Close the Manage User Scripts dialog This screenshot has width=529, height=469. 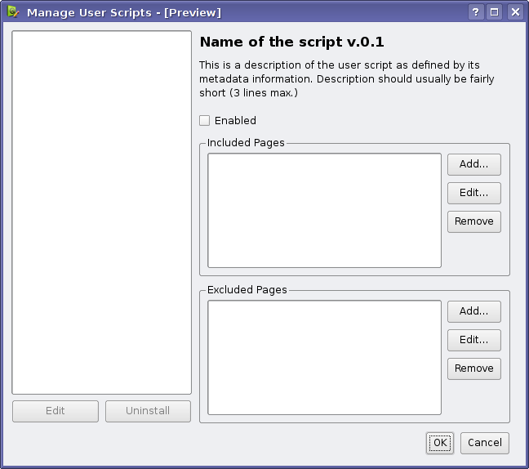[x=515, y=12]
